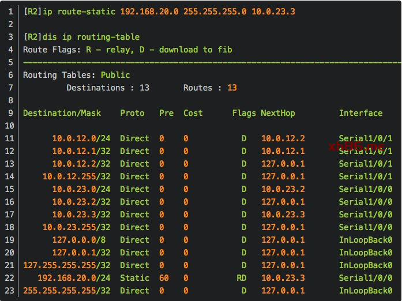Click the Static protocol entry
Screen dimensions: 402x301
(134, 278)
